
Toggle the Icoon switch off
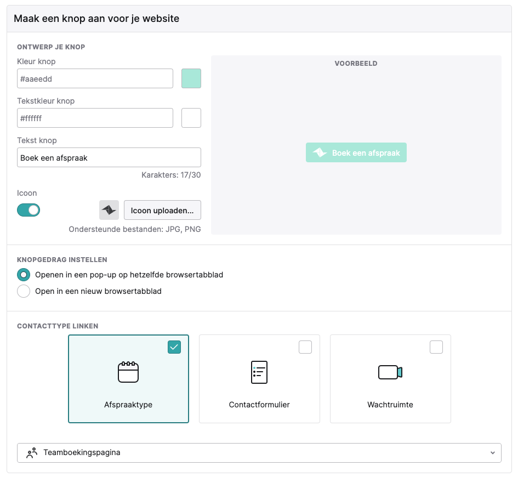coord(29,210)
